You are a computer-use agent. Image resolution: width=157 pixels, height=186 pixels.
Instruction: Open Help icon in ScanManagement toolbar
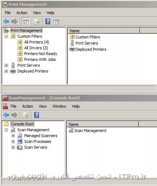coord(37,115)
